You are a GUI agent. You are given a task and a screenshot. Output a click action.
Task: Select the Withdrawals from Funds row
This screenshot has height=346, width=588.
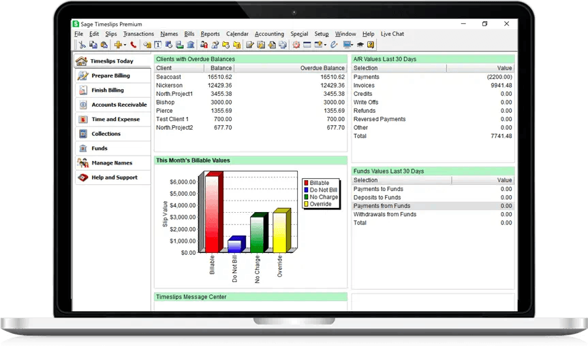(x=433, y=214)
